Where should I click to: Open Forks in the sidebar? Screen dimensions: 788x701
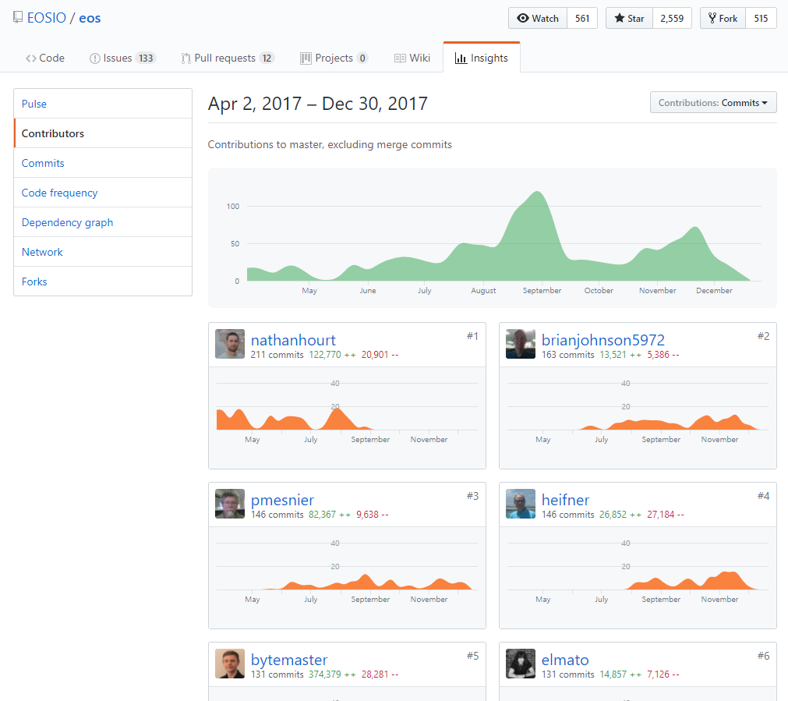coord(103,281)
